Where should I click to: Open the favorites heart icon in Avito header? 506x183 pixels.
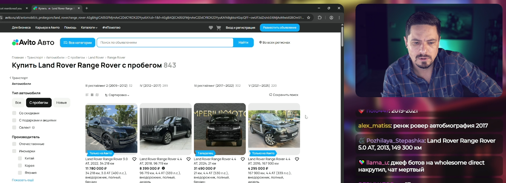pos(211,27)
